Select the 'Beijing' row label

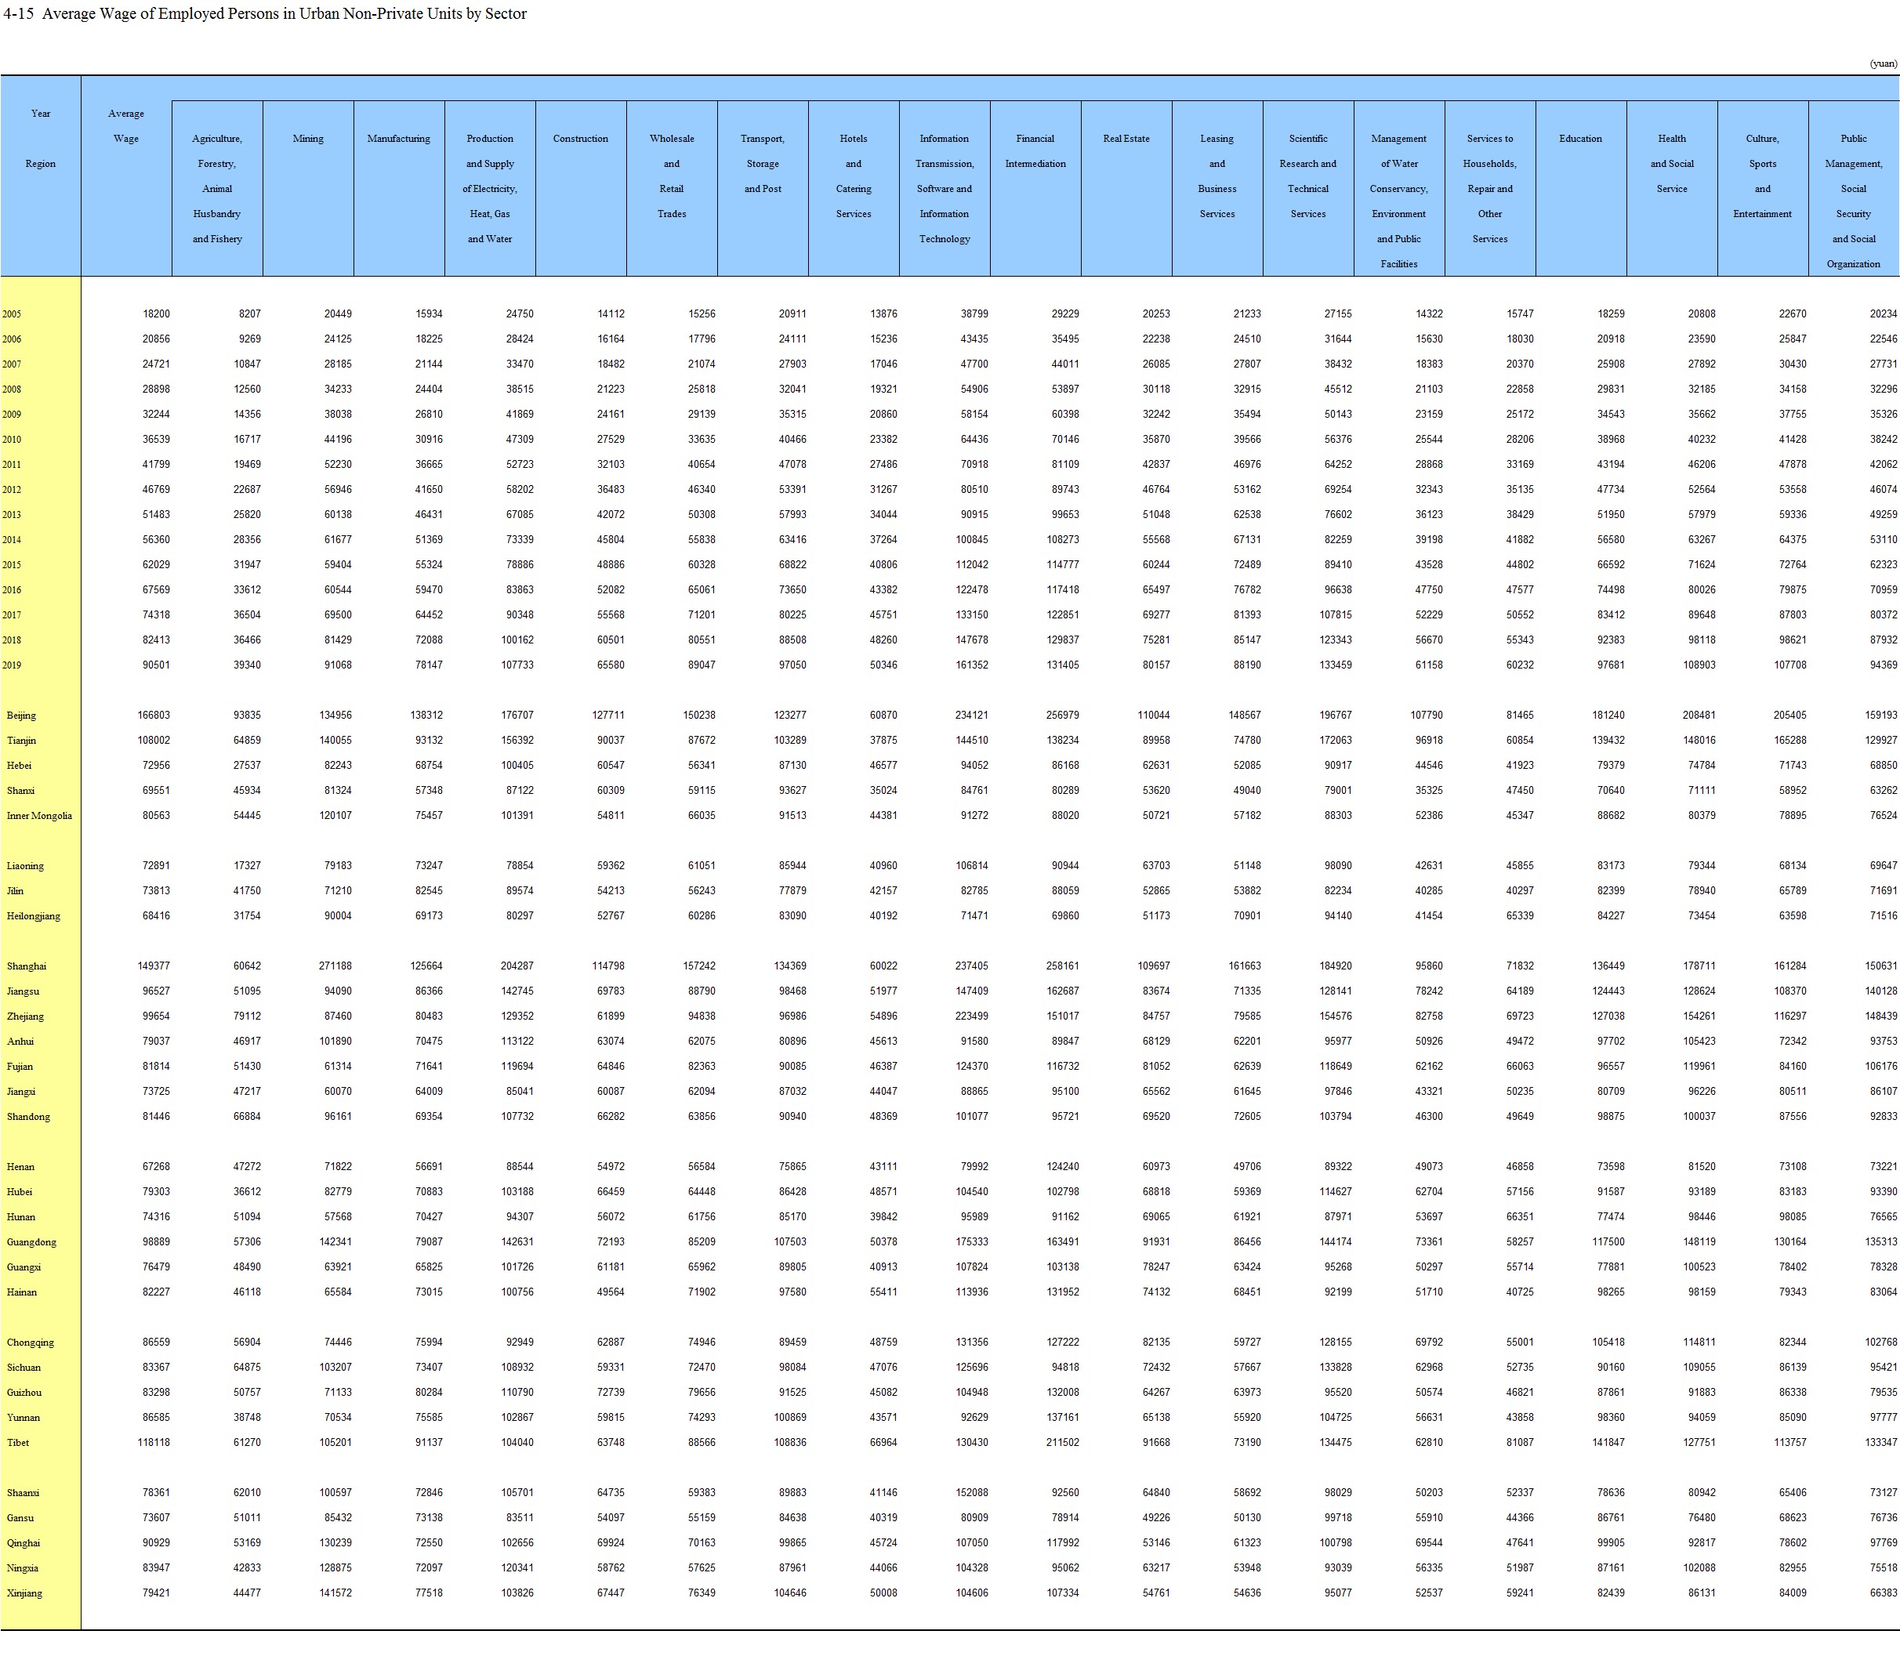[x=22, y=716]
